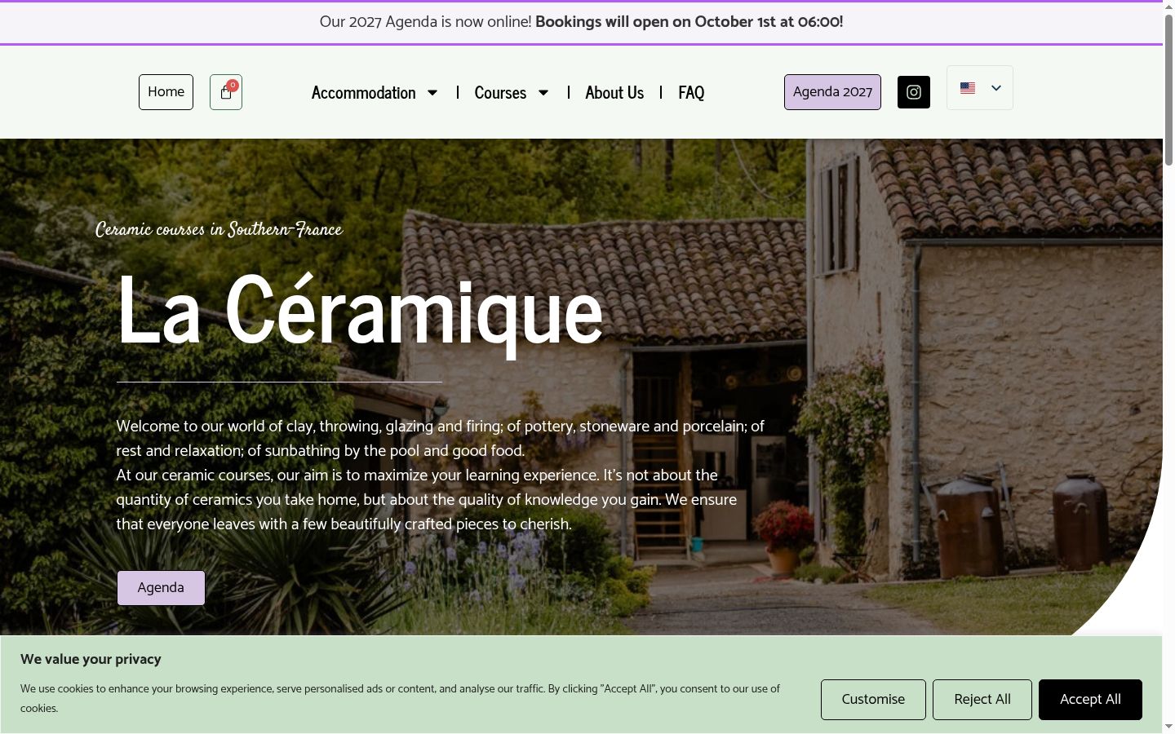Customise cookie preferences
This screenshot has height=734, width=1175.
click(873, 700)
